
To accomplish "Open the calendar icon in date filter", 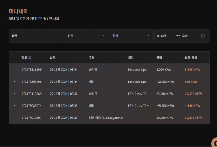I will pyautogui.click(x=203, y=36).
